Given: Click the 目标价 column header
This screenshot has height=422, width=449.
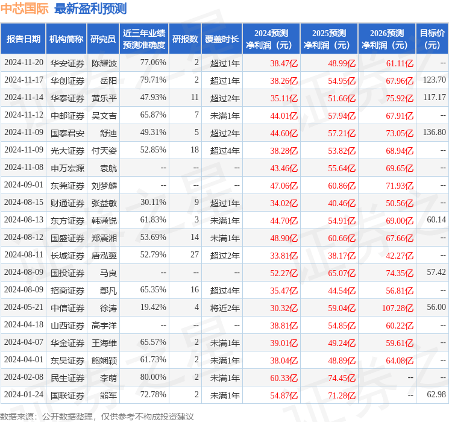Looking at the screenshot, I should click(432, 39).
